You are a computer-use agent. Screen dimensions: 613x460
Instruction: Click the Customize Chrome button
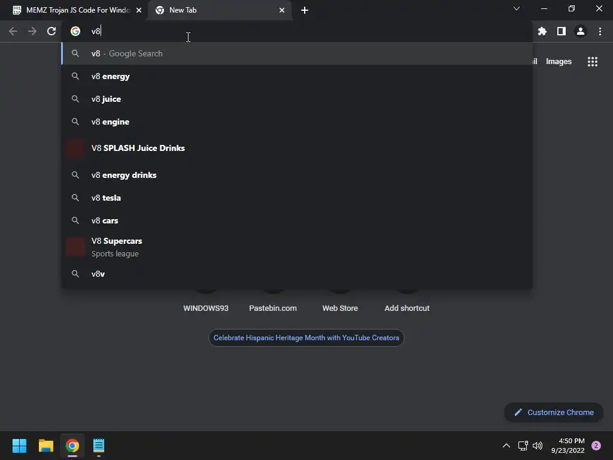coord(554,412)
